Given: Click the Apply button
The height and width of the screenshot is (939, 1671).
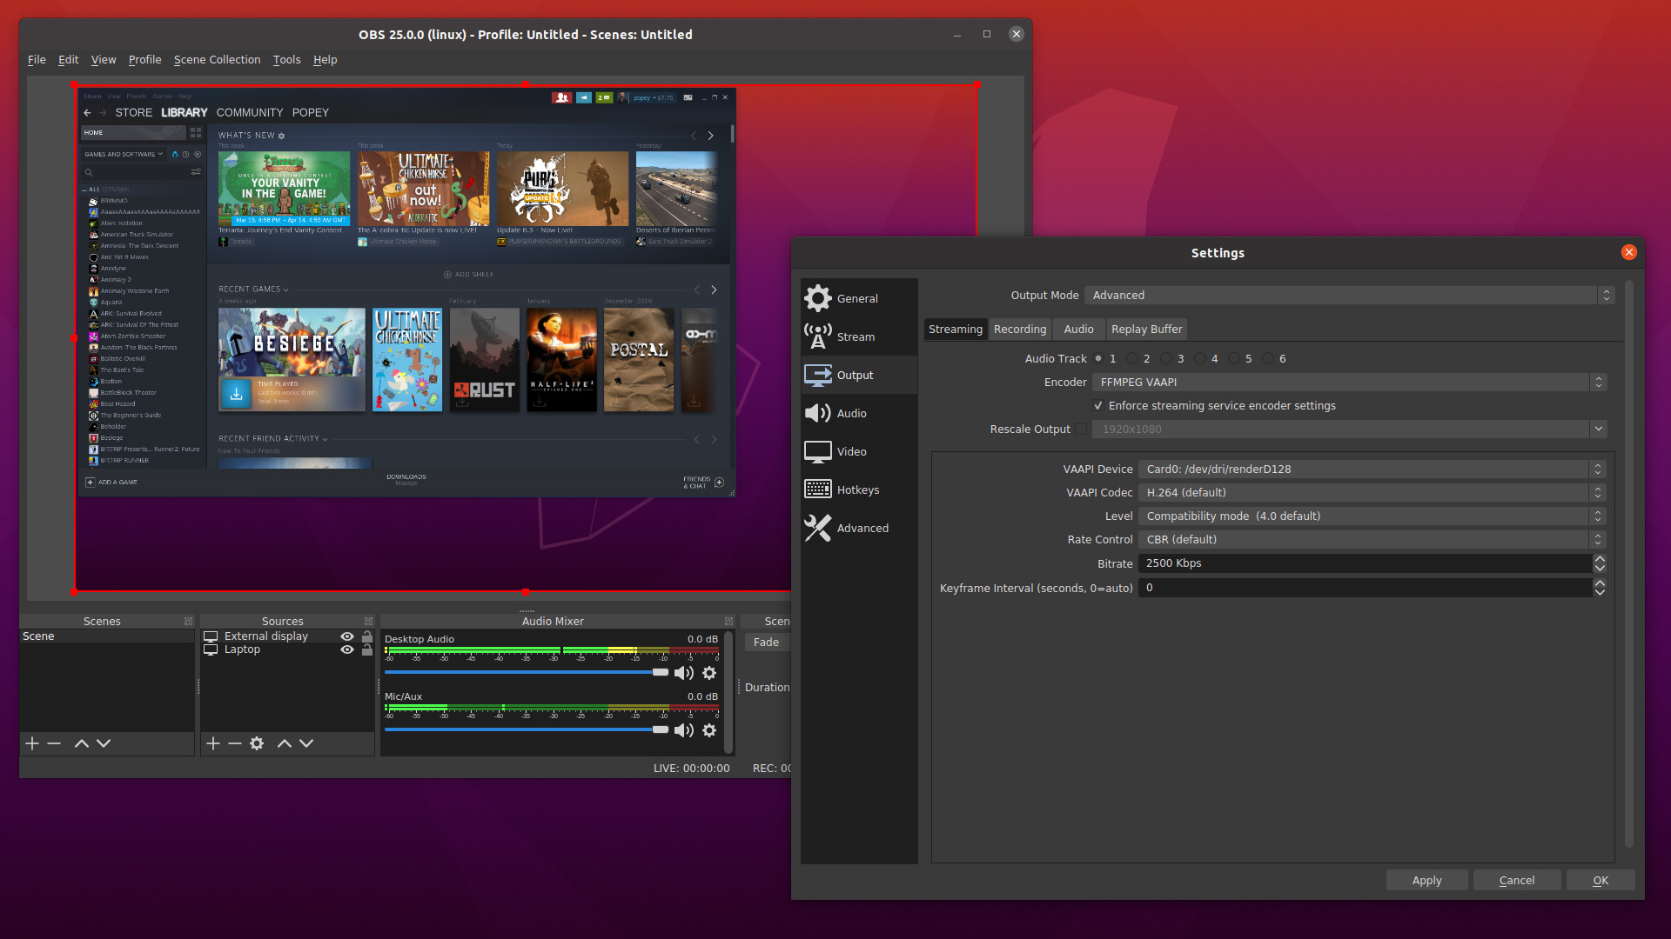Looking at the screenshot, I should (x=1426, y=879).
